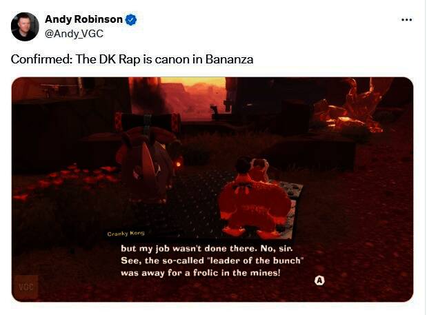Click the word "Bananza" in the tweet
427x315 pixels.
229,59
